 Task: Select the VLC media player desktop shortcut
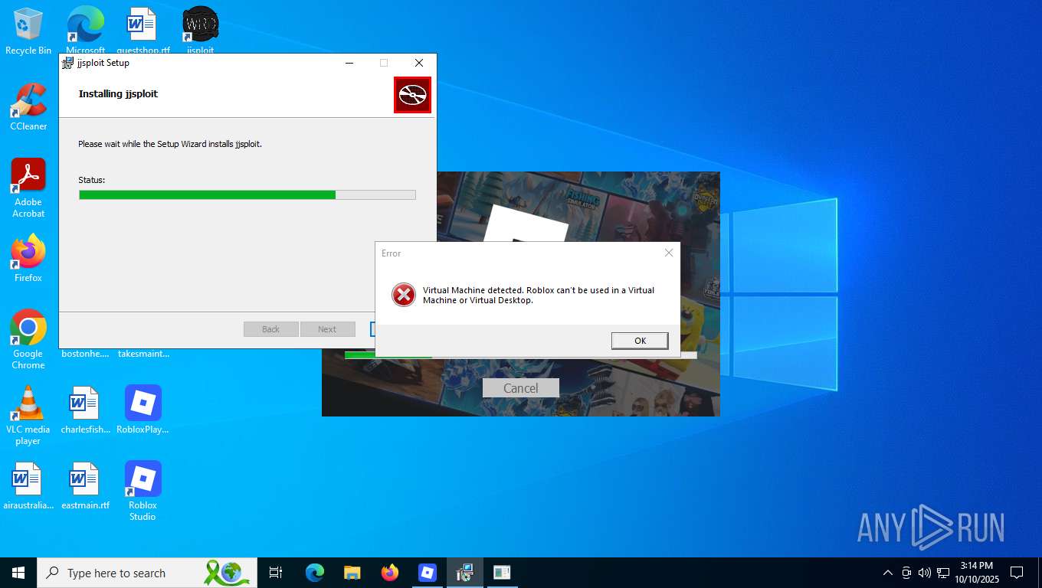click(x=28, y=416)
